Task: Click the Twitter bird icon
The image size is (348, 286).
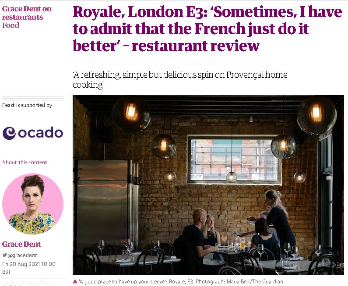Action: click(4, 255)
